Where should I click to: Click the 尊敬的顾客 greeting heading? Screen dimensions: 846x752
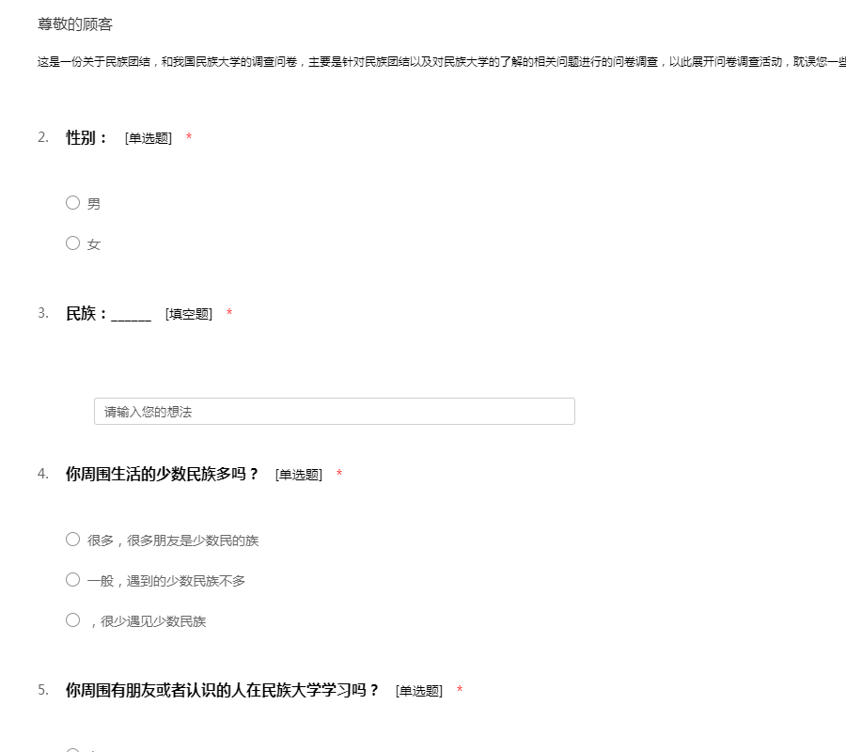(75, 24)
